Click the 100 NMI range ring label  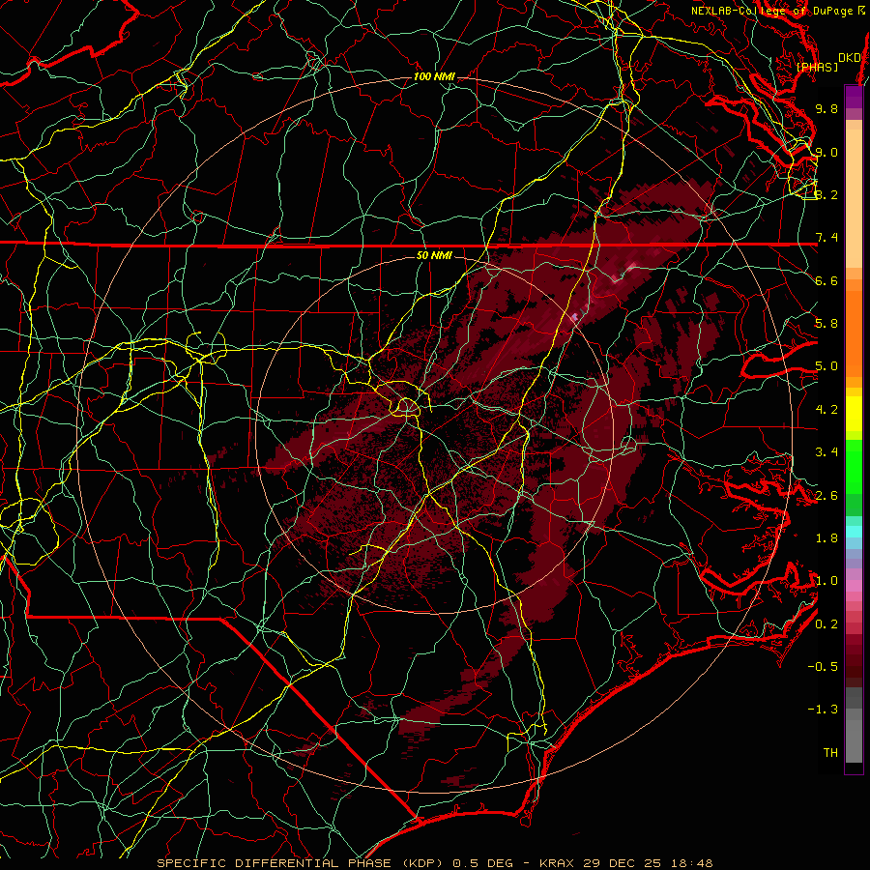[434, 76]
